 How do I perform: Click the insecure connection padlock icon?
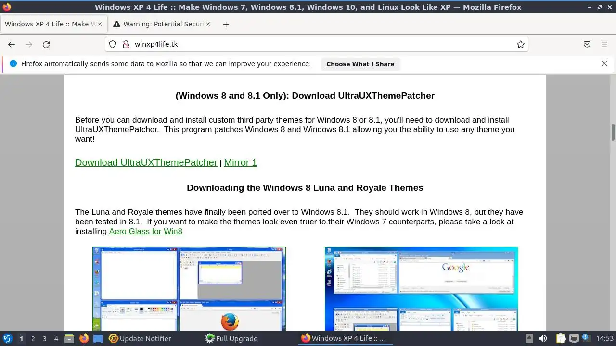(126, 44)
